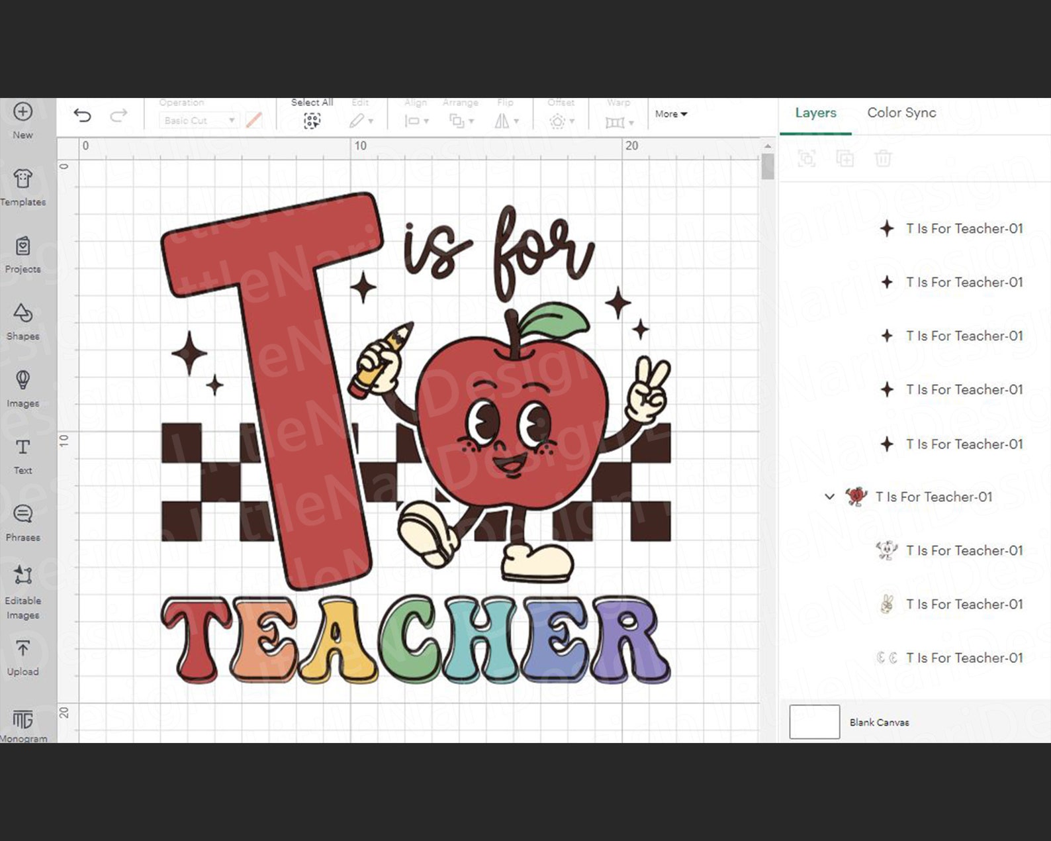Open the Offset dropdown

point(562,121)
